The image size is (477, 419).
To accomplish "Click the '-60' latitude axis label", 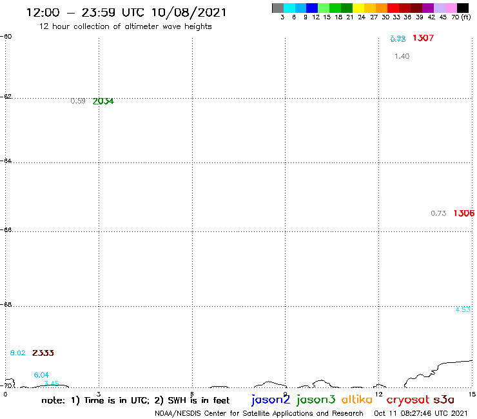I will pyautogui.click(x=6, y=37).
